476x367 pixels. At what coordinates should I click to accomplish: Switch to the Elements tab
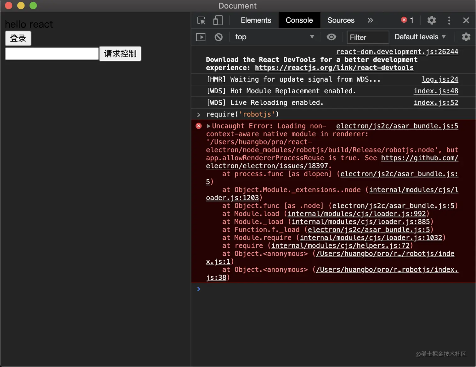click(x=256, y=20)
